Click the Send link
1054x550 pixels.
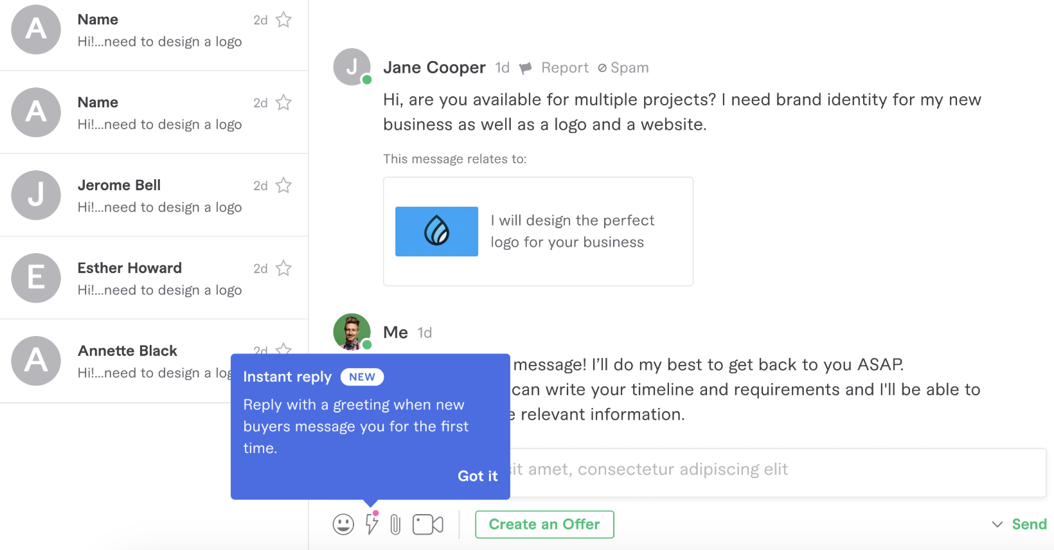click(1029, 524)
